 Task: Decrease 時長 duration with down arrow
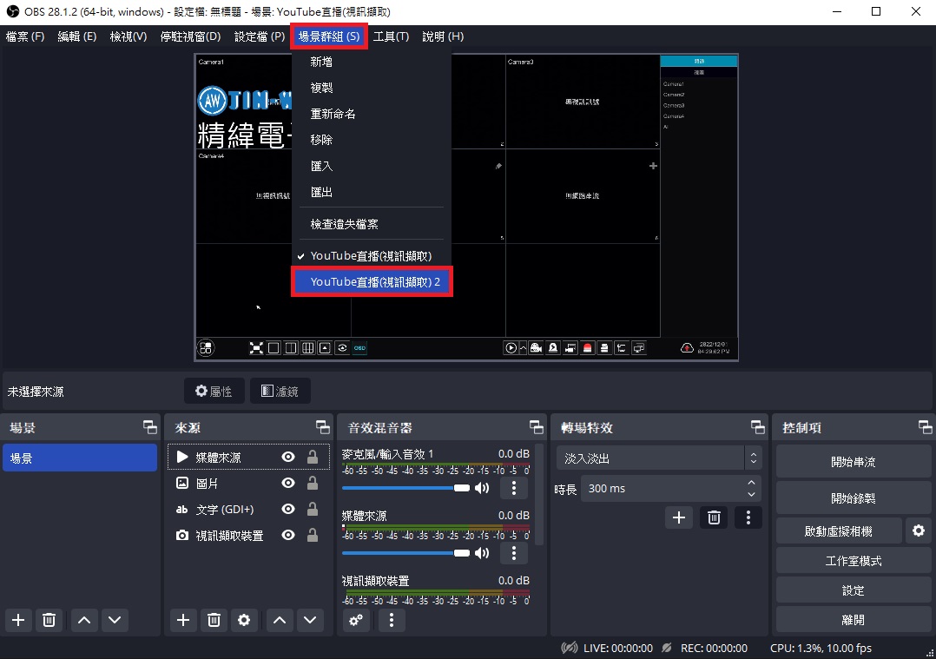pos(752,494)
